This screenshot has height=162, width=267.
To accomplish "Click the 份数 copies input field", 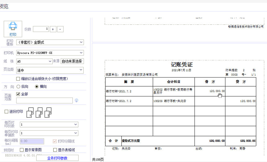I will click(x=41, y=29).
